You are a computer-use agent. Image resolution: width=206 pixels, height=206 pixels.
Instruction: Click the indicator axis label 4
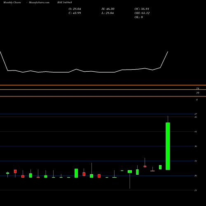(x=197, y=100)
